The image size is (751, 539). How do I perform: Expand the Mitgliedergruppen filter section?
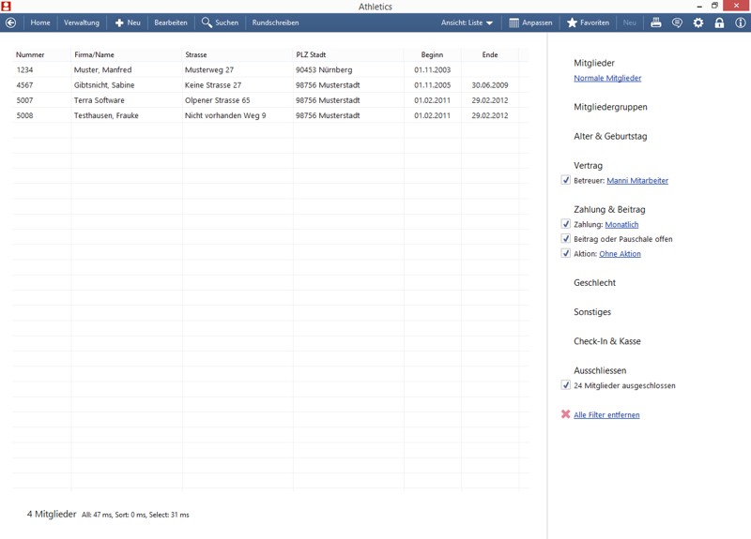[610, 107]
